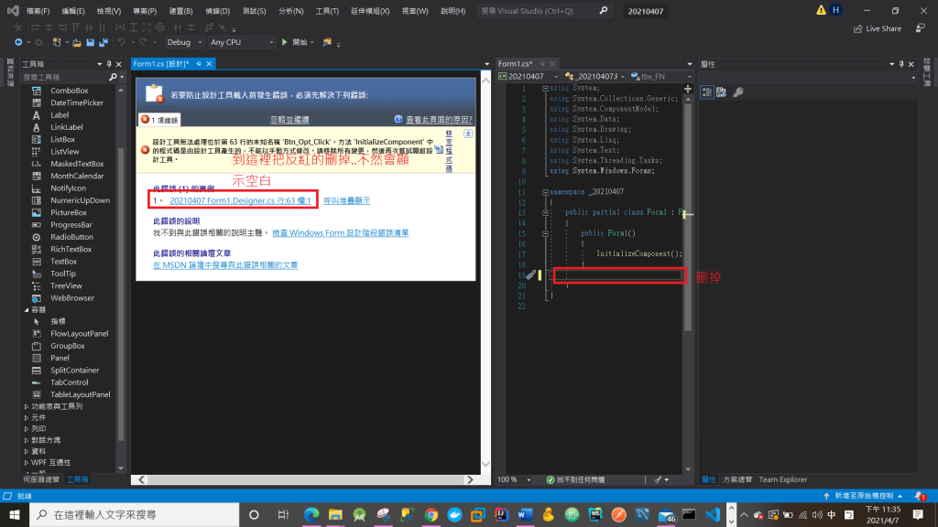
Task: Click the save all icon
Action: 104,42
